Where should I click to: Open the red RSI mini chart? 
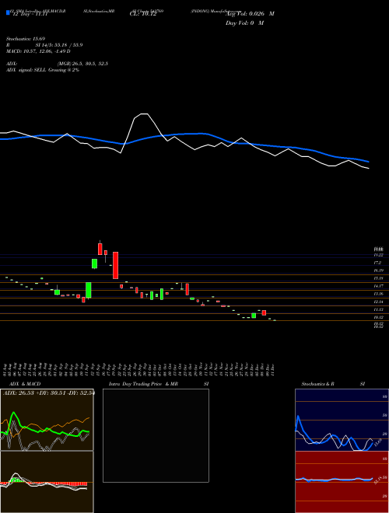point(342,482)
